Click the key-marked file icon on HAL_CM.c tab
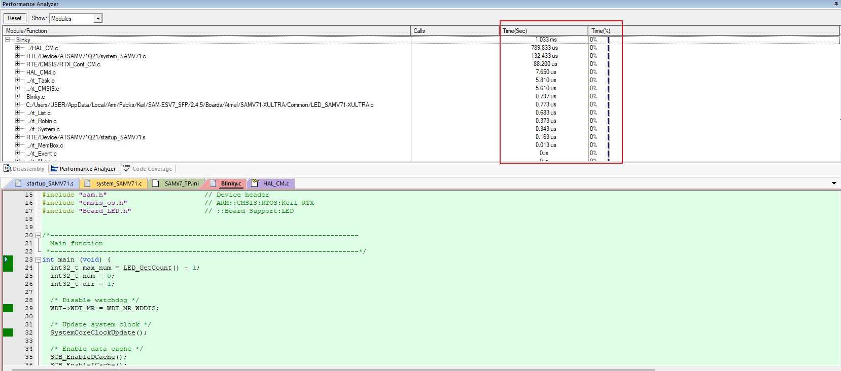This screenshot has height=371, width=841. tap(255, 183)
